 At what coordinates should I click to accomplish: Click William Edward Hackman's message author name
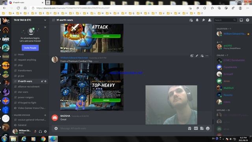pos(74,58)
